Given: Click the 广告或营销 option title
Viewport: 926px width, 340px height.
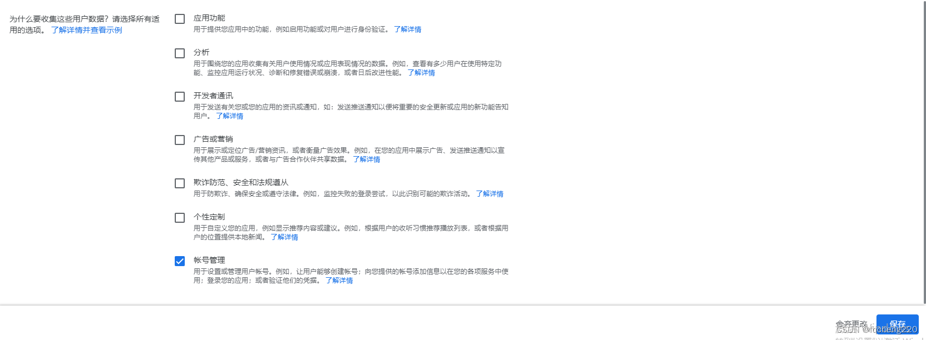Looking at the screenshot, I should pyautogui.click(x=213, y=139).
